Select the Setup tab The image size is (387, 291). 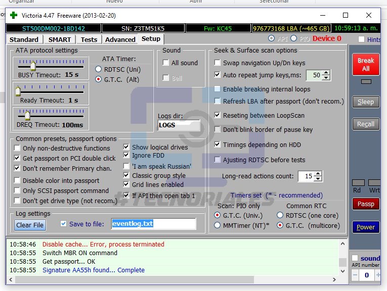point(151,39)
